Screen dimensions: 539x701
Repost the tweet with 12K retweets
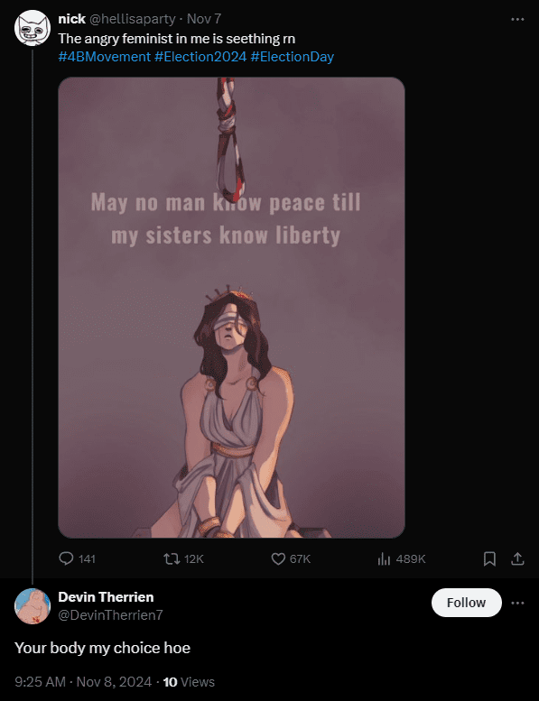[x=172, y=558]
